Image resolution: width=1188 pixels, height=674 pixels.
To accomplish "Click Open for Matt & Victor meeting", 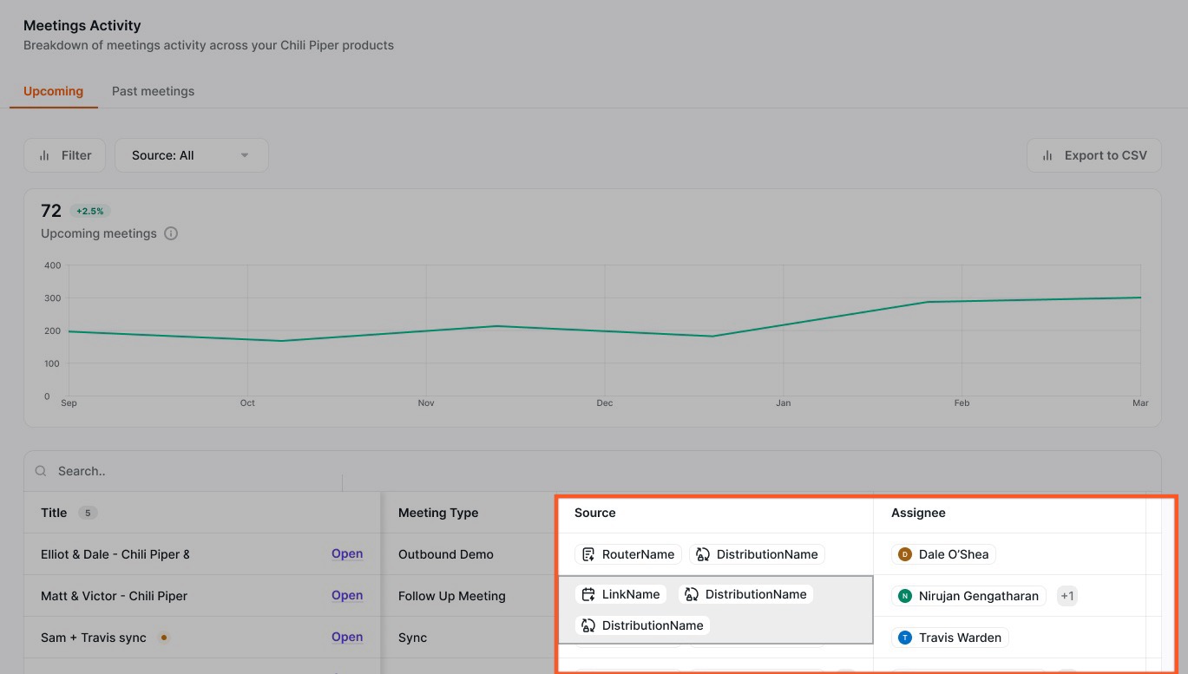I will point(347,596).
